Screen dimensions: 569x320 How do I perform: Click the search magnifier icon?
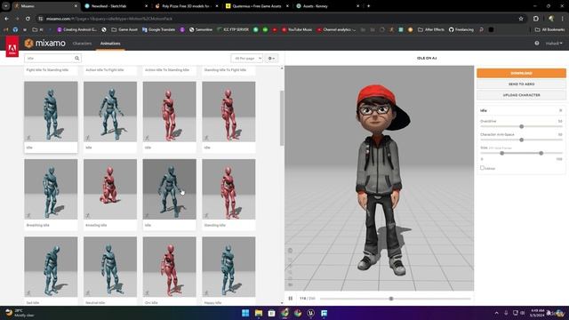coord(77,58)
